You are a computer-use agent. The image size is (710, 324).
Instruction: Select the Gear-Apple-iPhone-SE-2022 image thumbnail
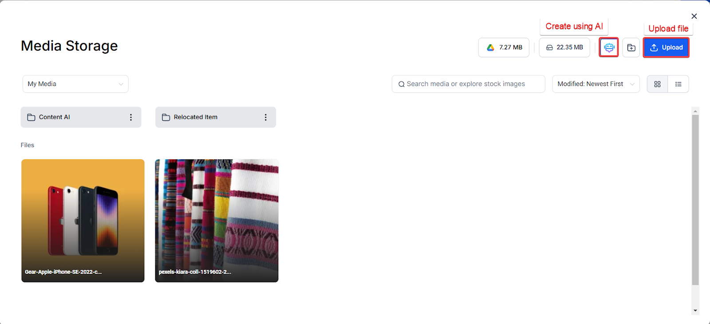point(83,221)
